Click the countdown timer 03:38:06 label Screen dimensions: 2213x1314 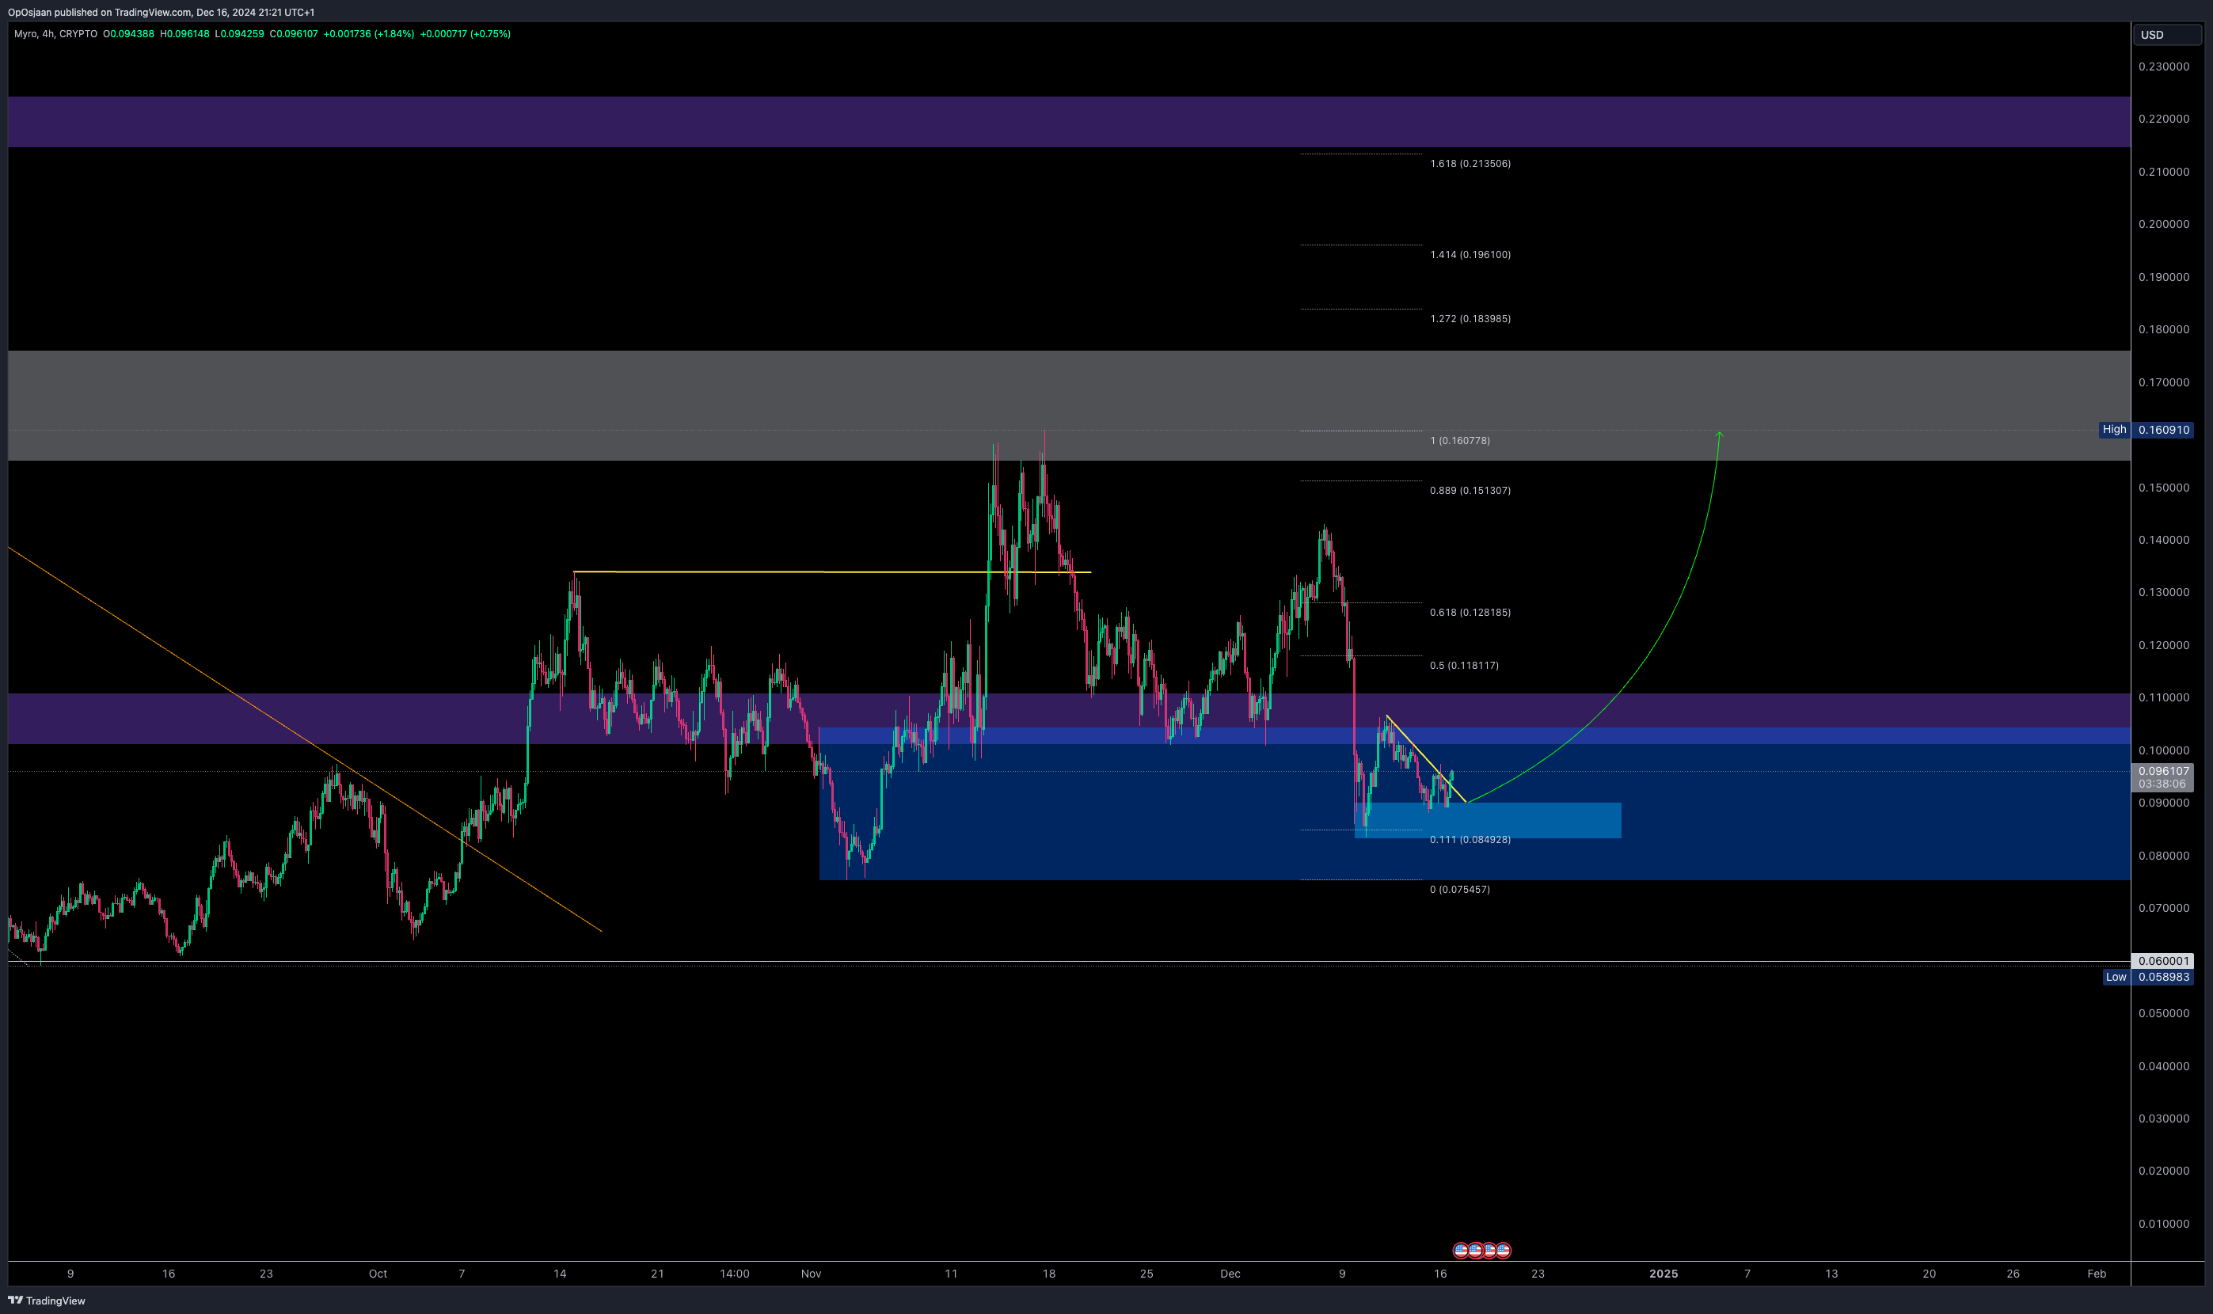pos(2162,784)
